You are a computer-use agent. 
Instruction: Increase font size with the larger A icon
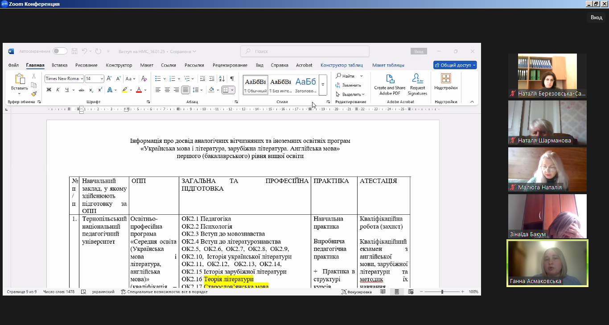click(110, 79)
